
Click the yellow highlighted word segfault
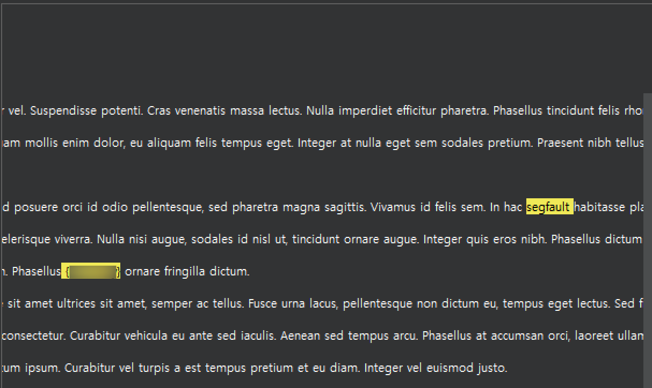(x=550, y=207)
